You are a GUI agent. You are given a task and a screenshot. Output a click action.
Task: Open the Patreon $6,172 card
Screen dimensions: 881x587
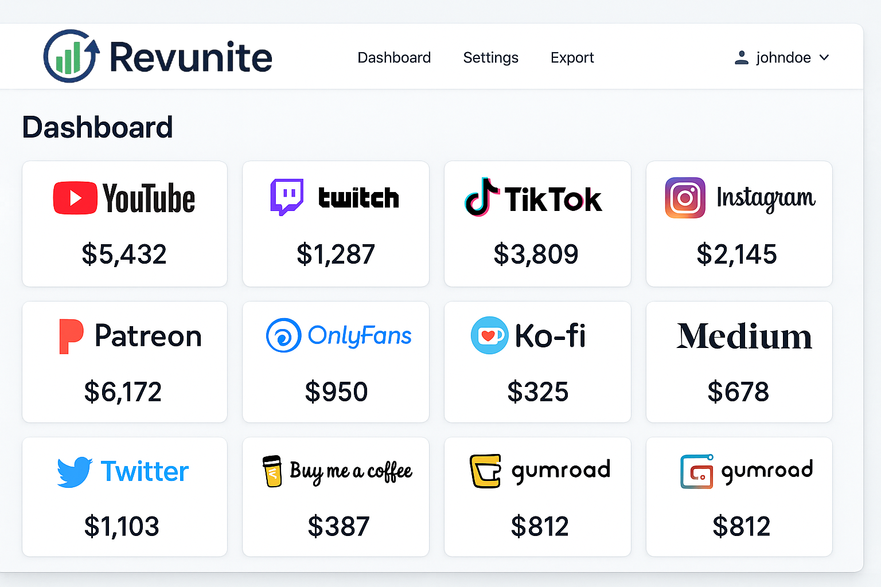[124, 362]
